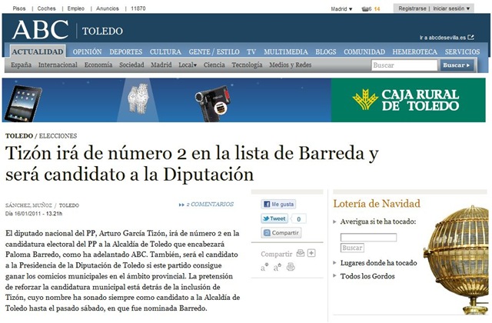This screenshot has width=492, height=323.
Task: Open the Coches link
Action: point(46,8)
